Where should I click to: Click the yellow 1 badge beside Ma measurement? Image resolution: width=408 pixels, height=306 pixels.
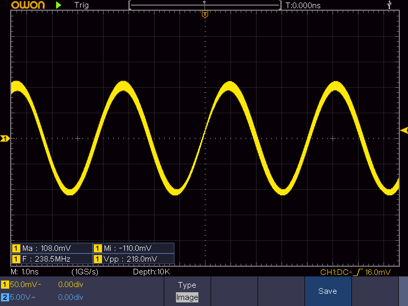coord(16,248)
